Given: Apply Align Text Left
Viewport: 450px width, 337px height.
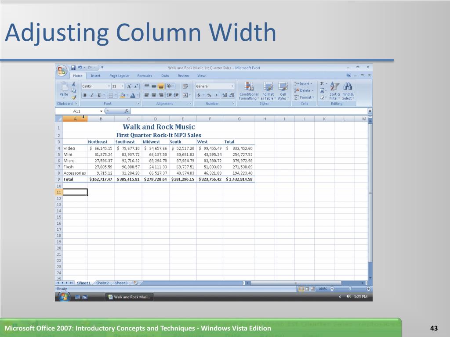Looking at the screenshot, I should (x=146, y=95).
